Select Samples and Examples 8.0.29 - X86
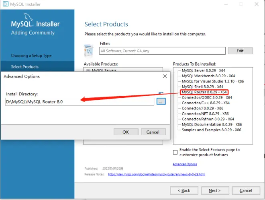The width and height of the screenshot is (265, 200). (x=212, y=130)
